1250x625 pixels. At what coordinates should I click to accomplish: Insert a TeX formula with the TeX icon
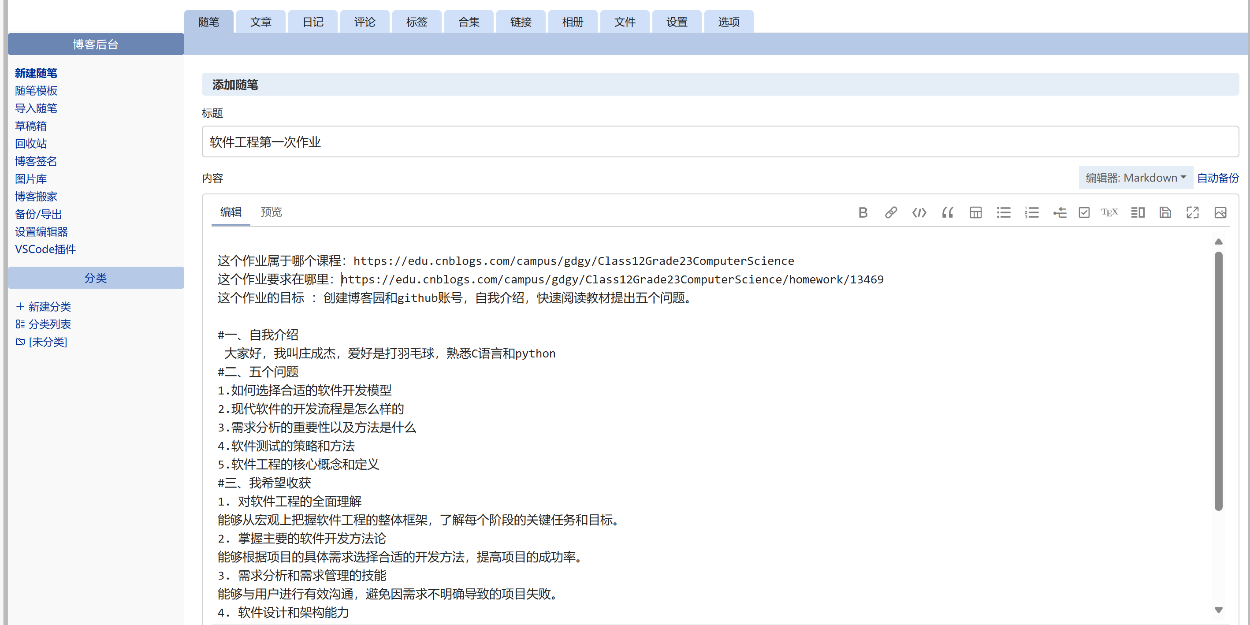pyautogui.click(x=1109, y=212)
